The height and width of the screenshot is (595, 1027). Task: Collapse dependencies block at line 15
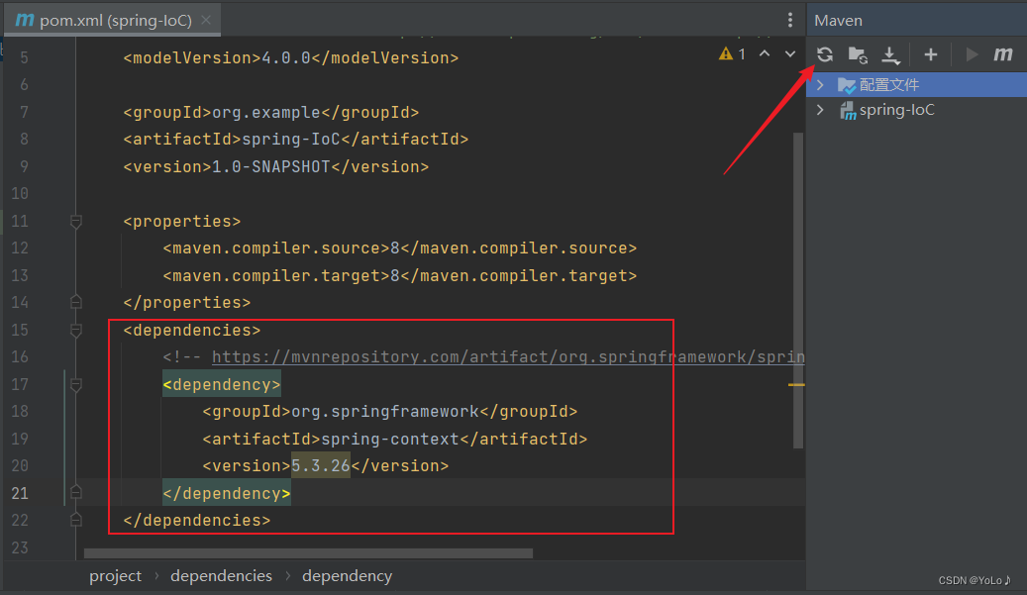(x=76, y=331)
